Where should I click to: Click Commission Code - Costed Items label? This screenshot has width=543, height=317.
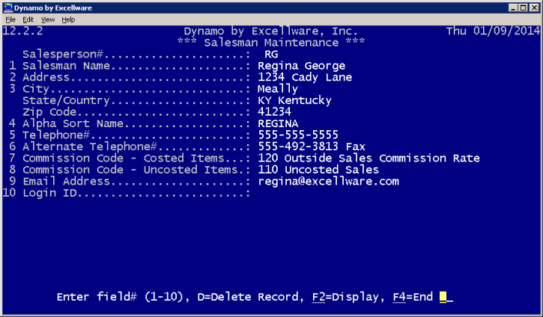coord(124,158)
